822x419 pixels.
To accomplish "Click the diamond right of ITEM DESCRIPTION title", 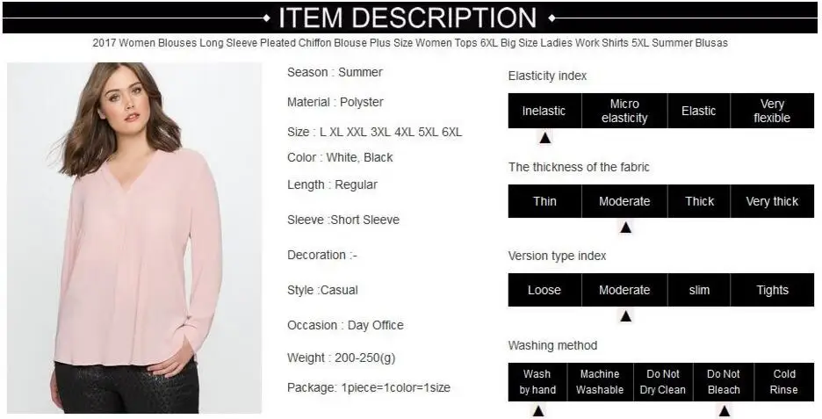I will [x=552, y=18].
